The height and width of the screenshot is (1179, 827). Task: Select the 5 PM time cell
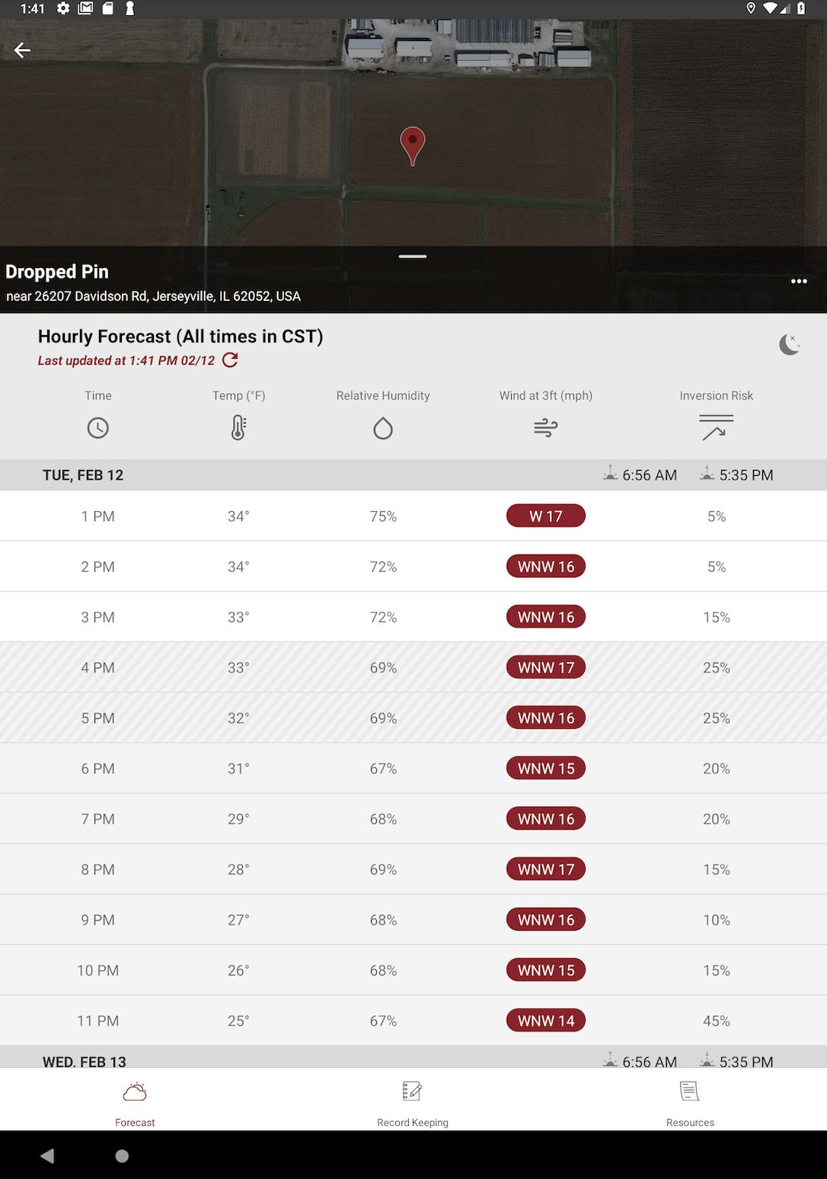pyautogui.click(x=98, y=718)
